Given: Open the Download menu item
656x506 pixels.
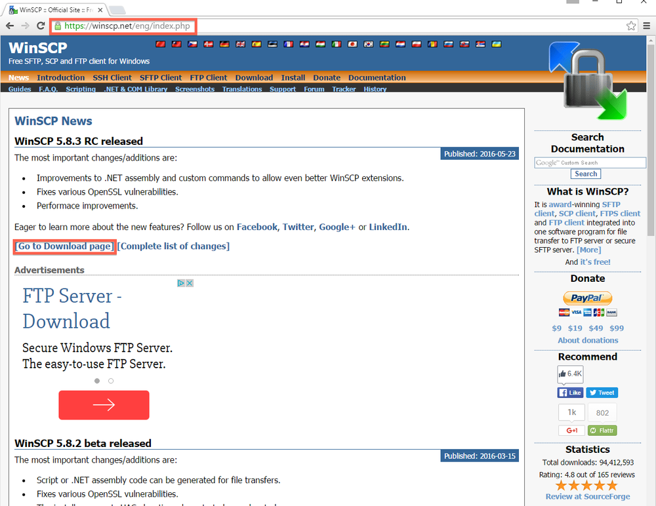Looking at the screenshot, I should [x=254, y=78].
